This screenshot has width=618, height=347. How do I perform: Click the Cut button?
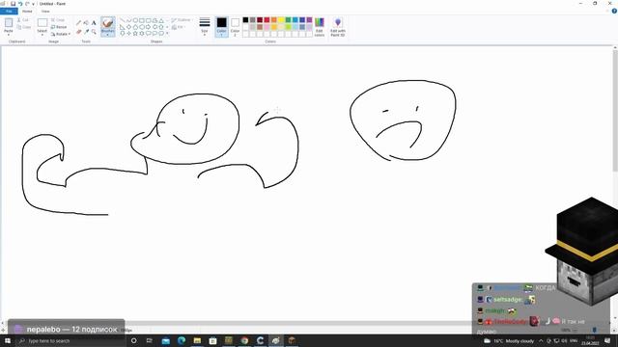[x=23, y=19]
